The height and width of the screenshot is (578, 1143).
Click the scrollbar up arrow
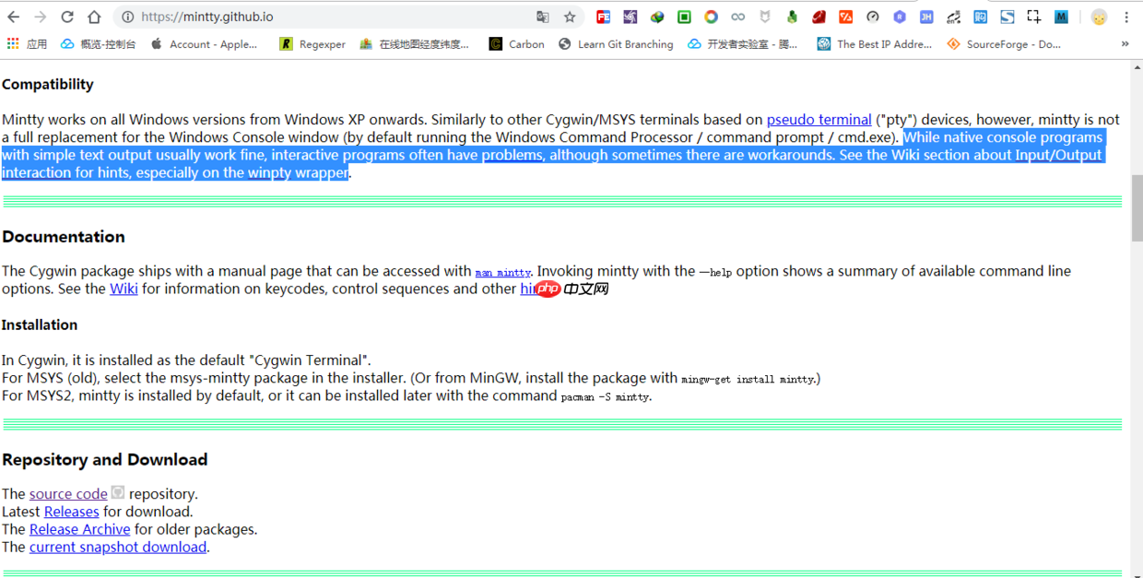point(1137,66)
